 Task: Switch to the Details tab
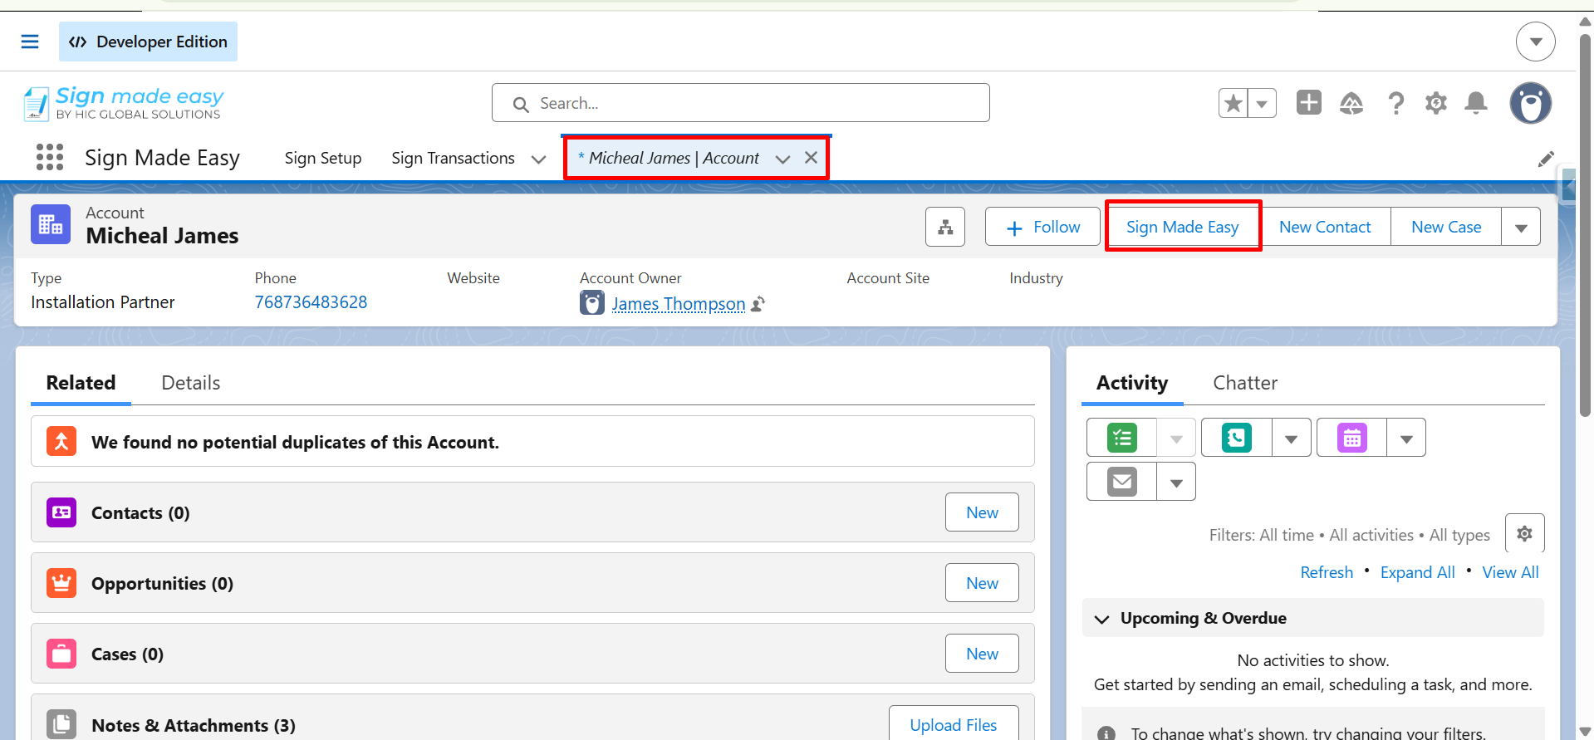click(x=191, y=383)
